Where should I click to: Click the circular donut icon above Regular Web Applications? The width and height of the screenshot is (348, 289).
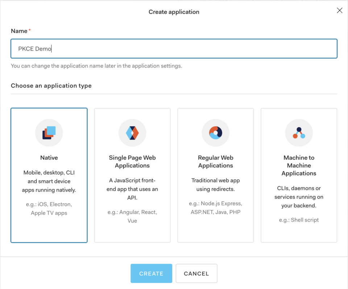216,133
